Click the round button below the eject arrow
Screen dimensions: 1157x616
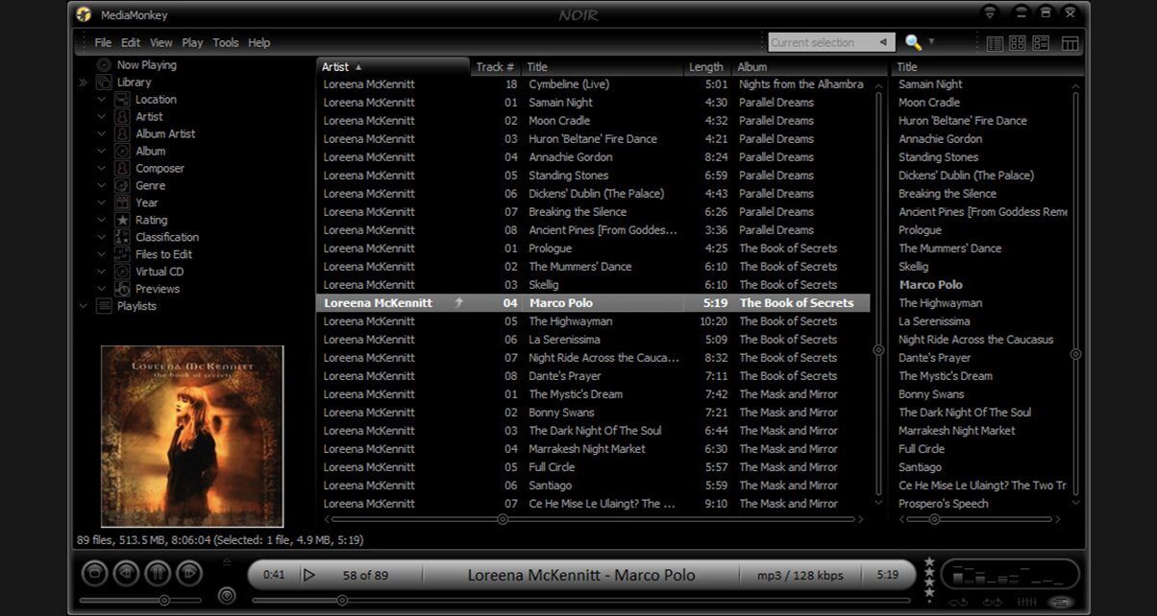(x=227, y=596)
